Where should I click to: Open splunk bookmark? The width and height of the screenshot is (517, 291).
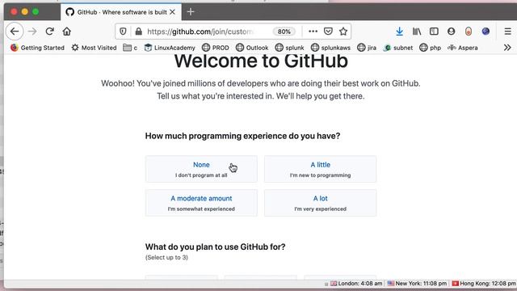[289, 48]
